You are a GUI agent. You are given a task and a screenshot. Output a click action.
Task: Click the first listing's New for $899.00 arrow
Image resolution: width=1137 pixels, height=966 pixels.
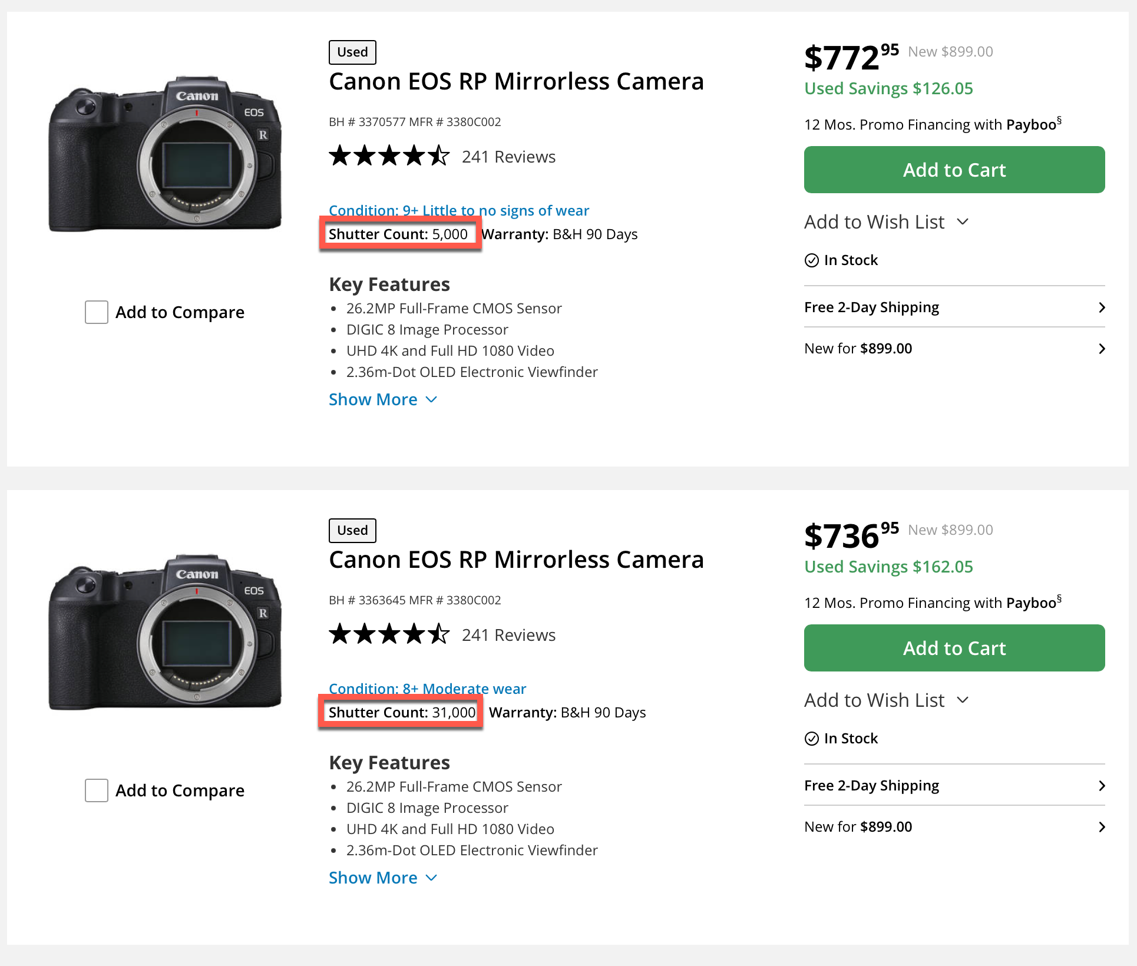[x=1101, y=349]
